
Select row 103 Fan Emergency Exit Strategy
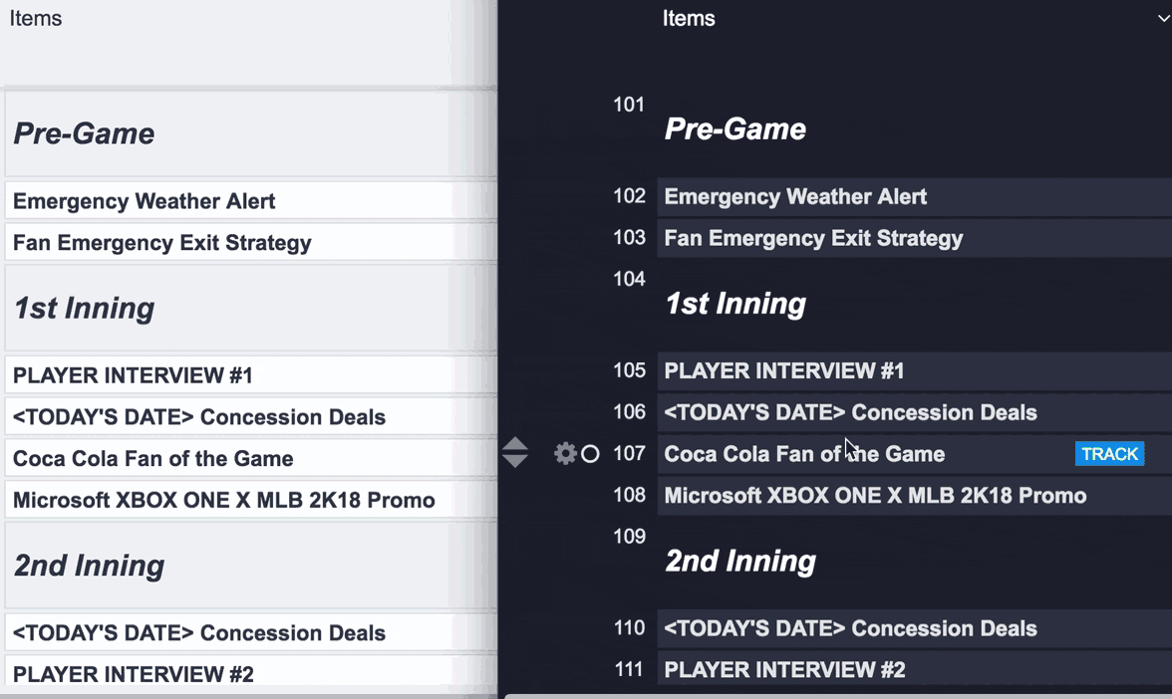[x=813, y=239]
